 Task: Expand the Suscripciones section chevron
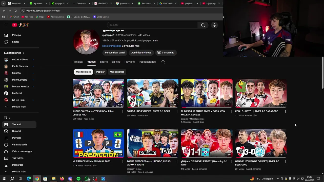pos(24,53)
